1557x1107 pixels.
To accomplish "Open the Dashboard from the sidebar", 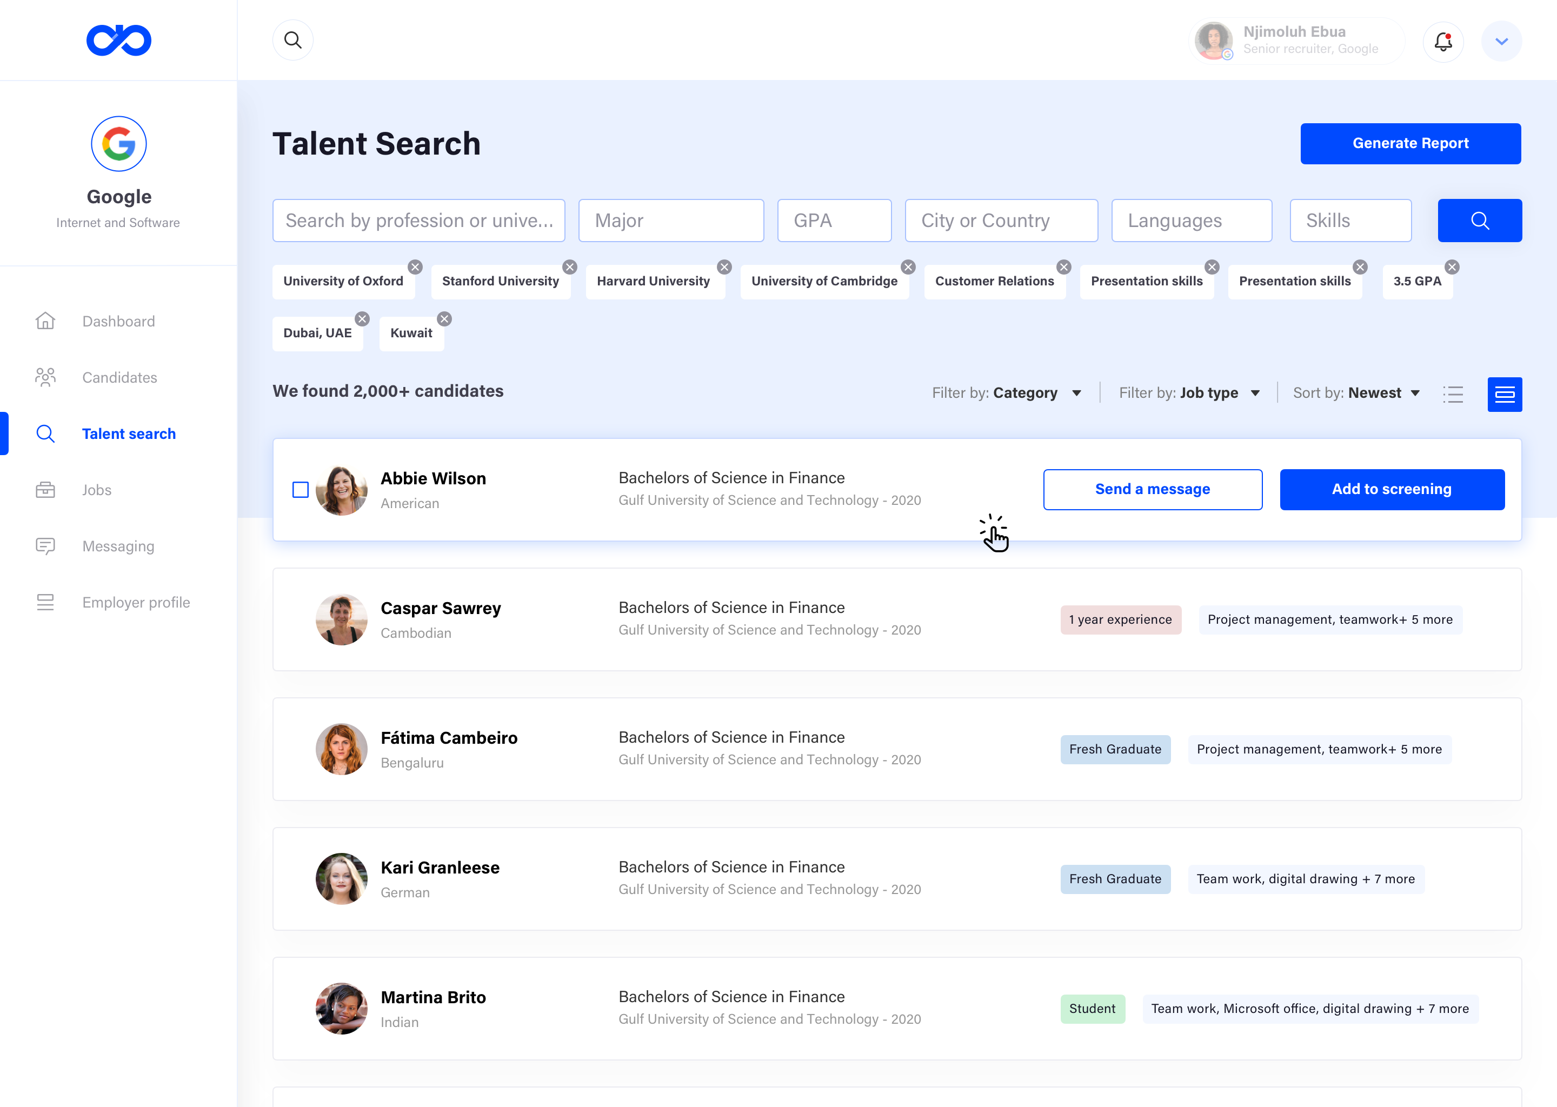I will coord(118,321).
